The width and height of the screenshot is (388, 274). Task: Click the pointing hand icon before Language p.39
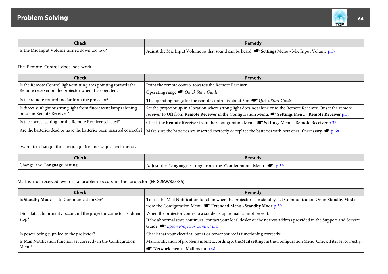(x=270, y=165)
